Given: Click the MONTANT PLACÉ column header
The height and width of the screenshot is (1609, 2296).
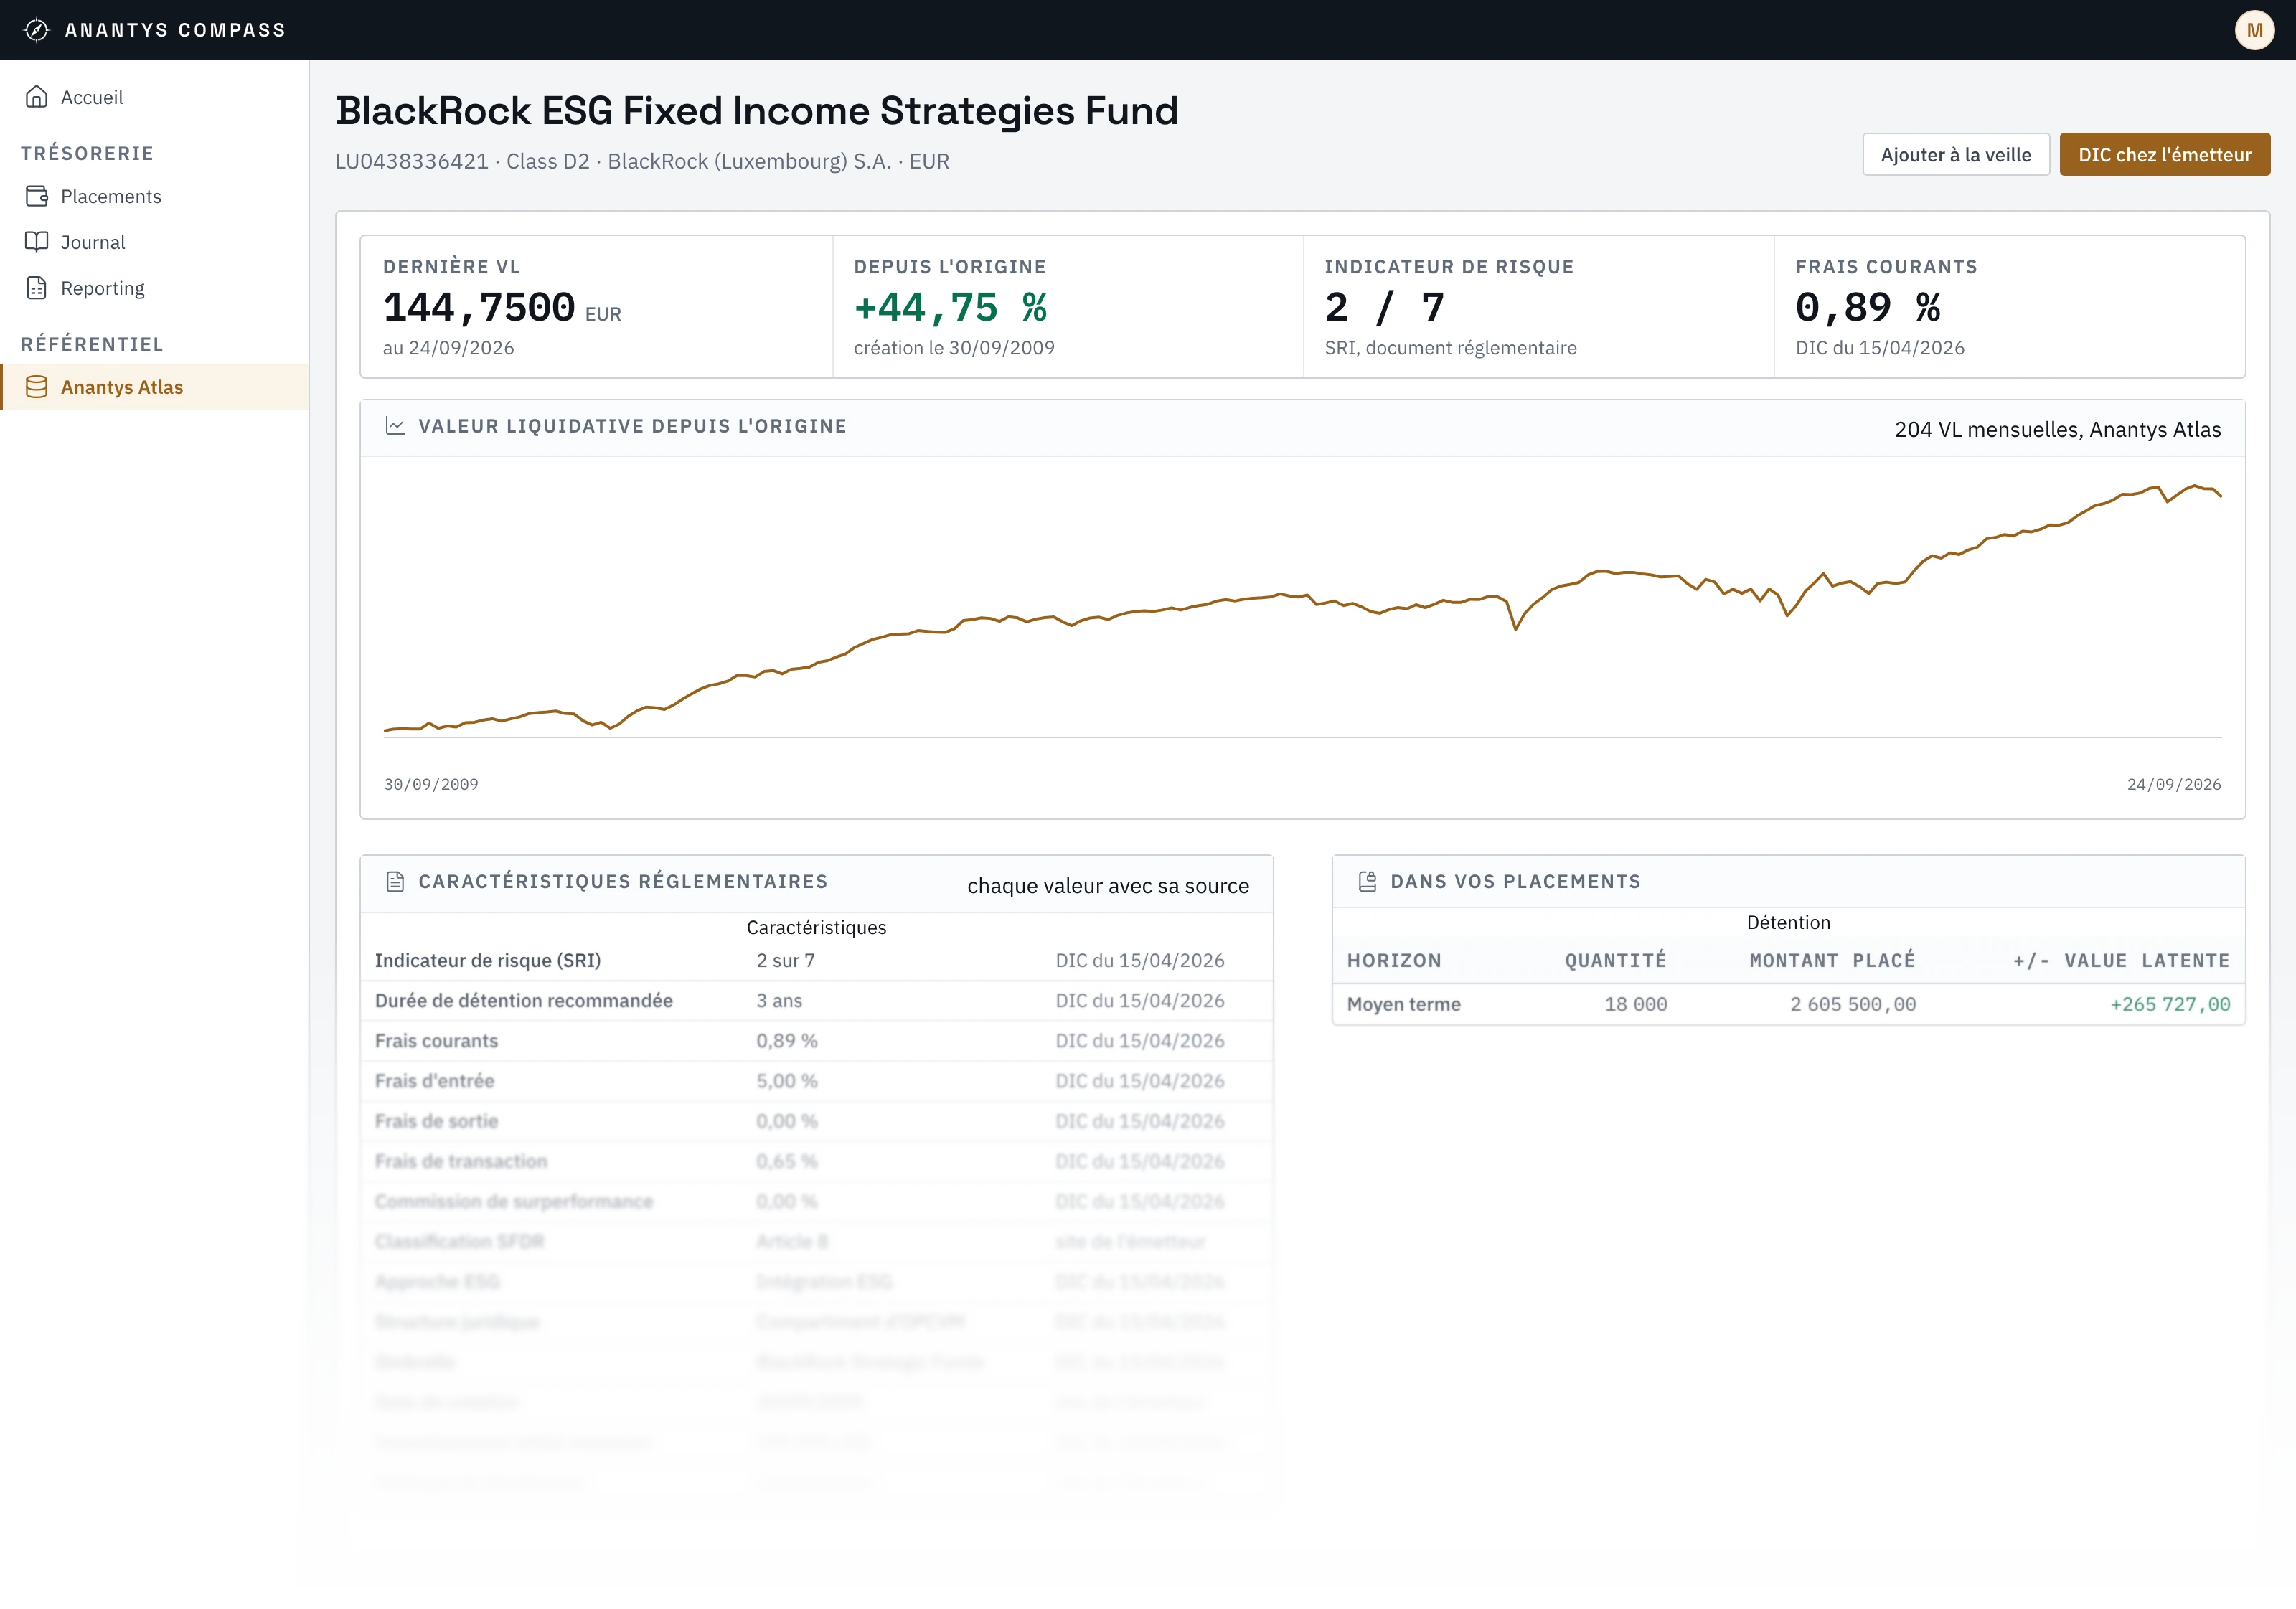Looking at the screenshot, I should (1832, 961).
